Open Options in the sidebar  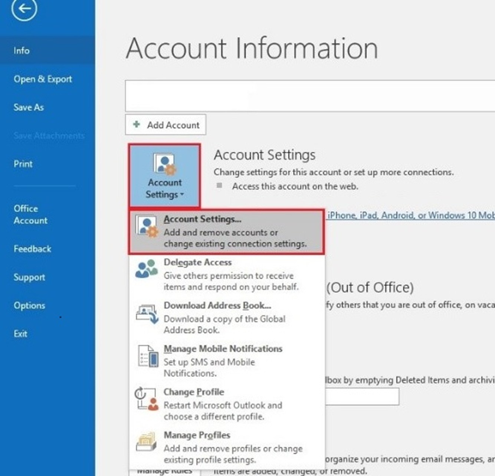coord(29,305)
